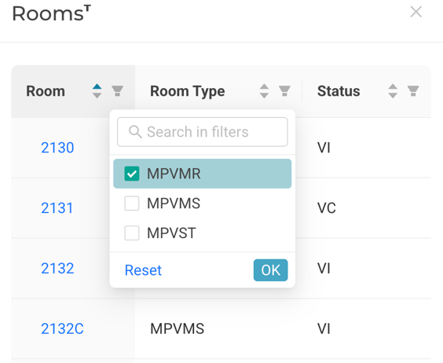Enable the MPVST filter checkbox

132,233
